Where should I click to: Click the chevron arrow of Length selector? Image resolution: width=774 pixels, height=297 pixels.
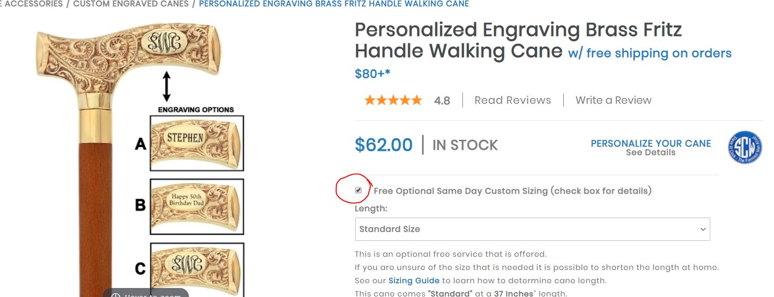[703, 229]
